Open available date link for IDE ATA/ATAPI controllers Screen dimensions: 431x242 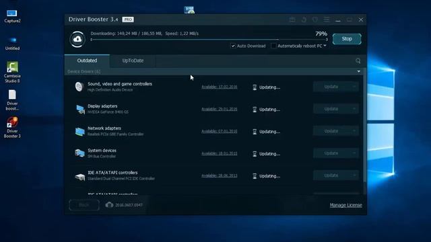(219, 176)
